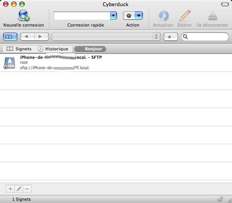Click the Se déconnecter eject icon
Screen dimensions: 232x203
(213, 16)
